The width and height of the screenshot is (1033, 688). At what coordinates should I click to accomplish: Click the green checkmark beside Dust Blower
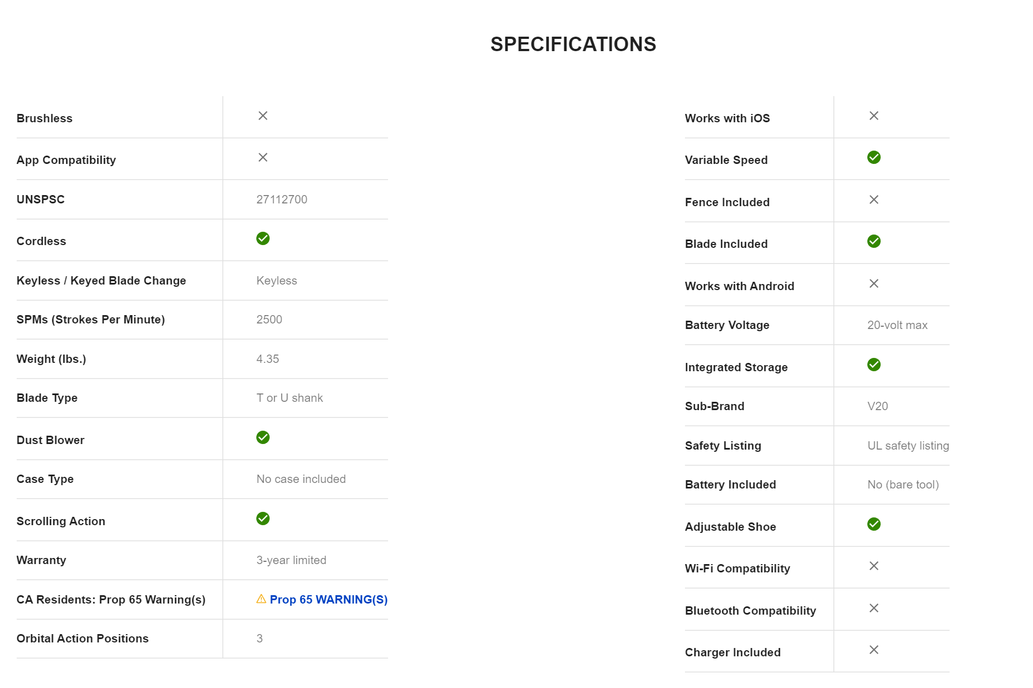pos(263,437)
